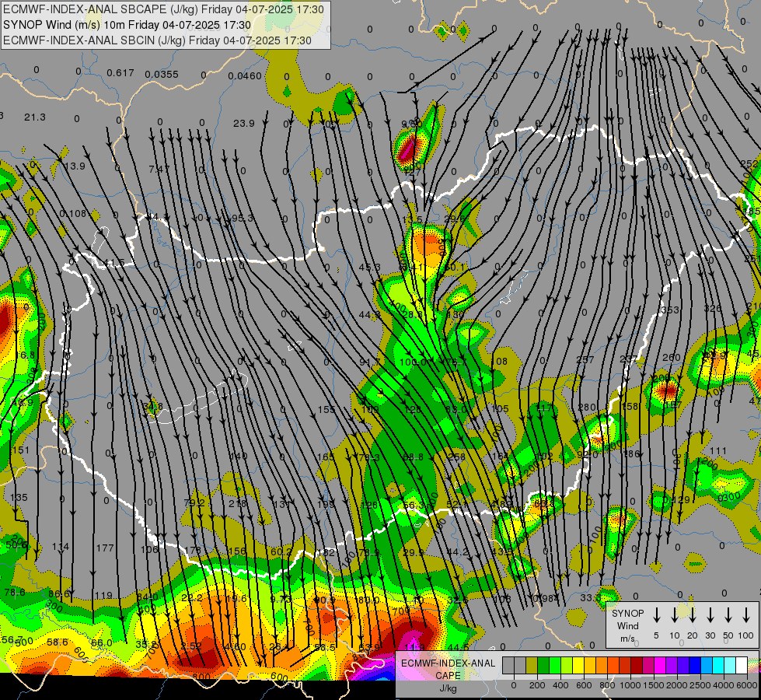Click the SBCAPE title line at top
The height and width of the screenshot is (700, 761).
pos(163,9)
